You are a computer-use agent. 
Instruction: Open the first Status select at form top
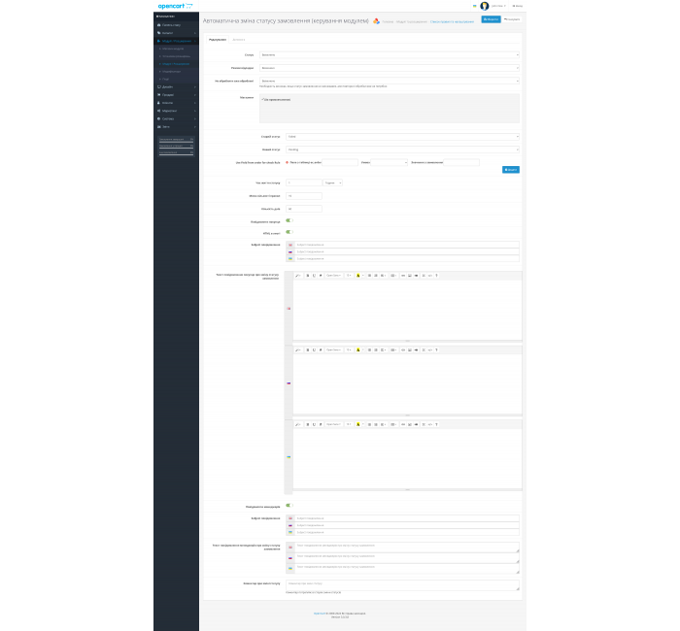tap(390, 55)
